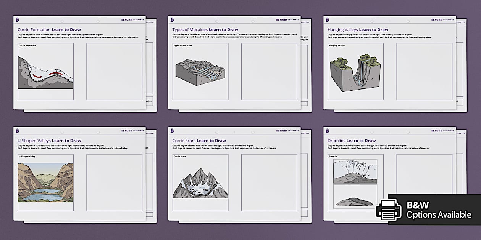Image resolution: width=481 pixels, height=240 pixels.
Task: Click the Beyond logo on Drumlins worksheet
Action: [327, 131]
